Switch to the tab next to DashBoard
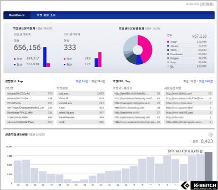The width and height of the screenshot is (218, 190). pyautogui.click(x=46, y=15)
